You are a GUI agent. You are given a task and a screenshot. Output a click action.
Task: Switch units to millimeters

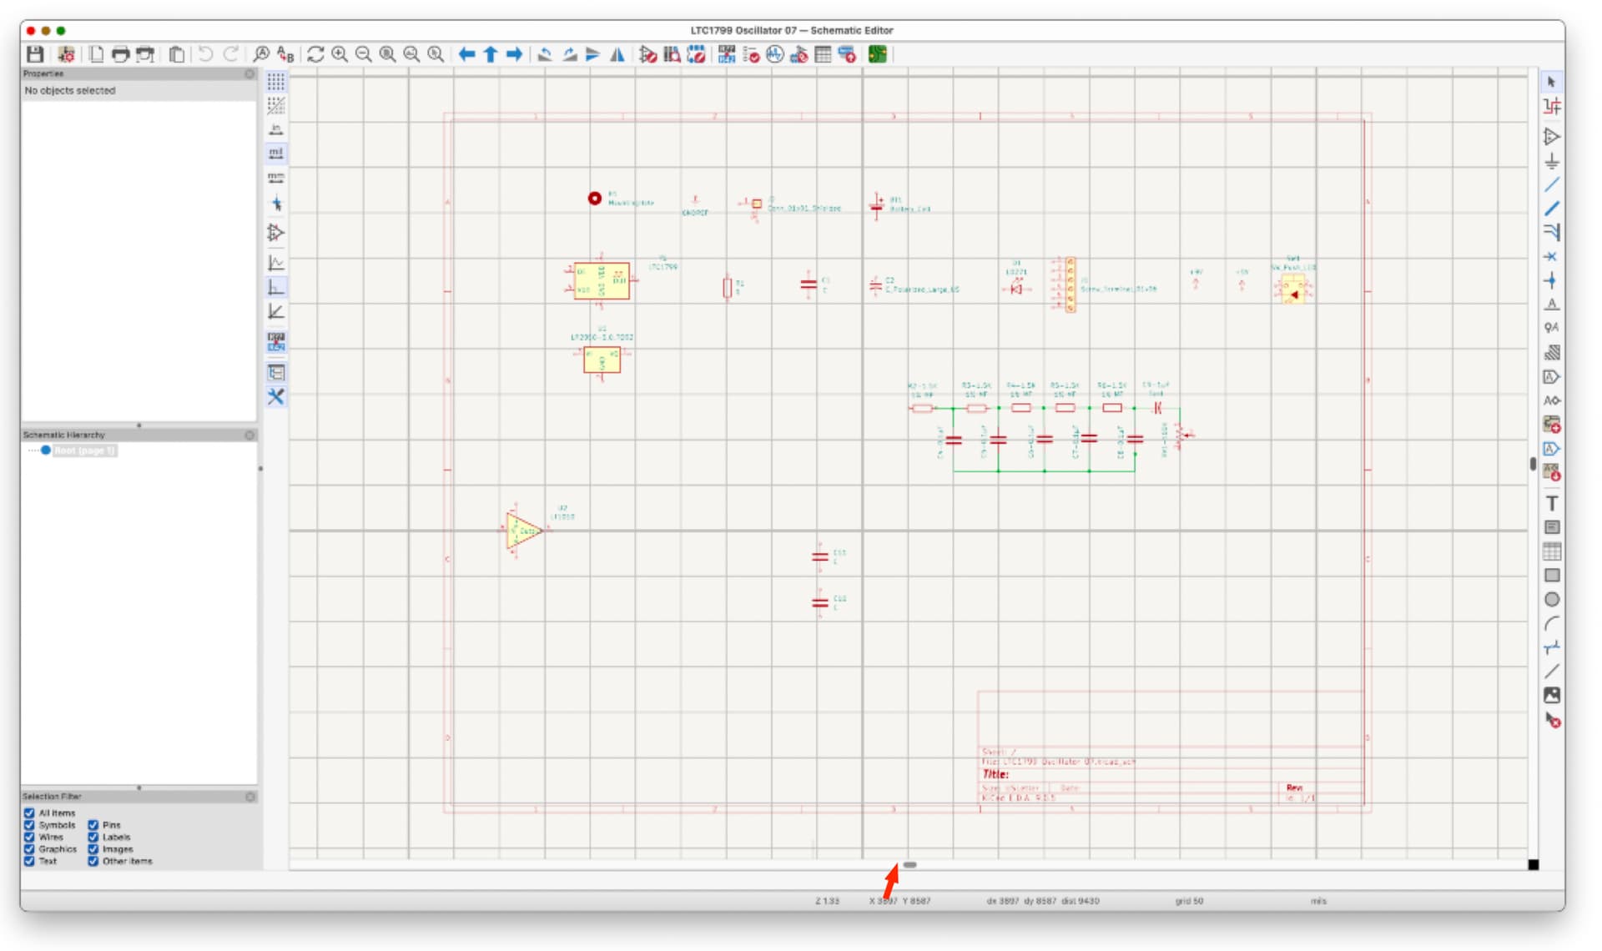point(276,178)
